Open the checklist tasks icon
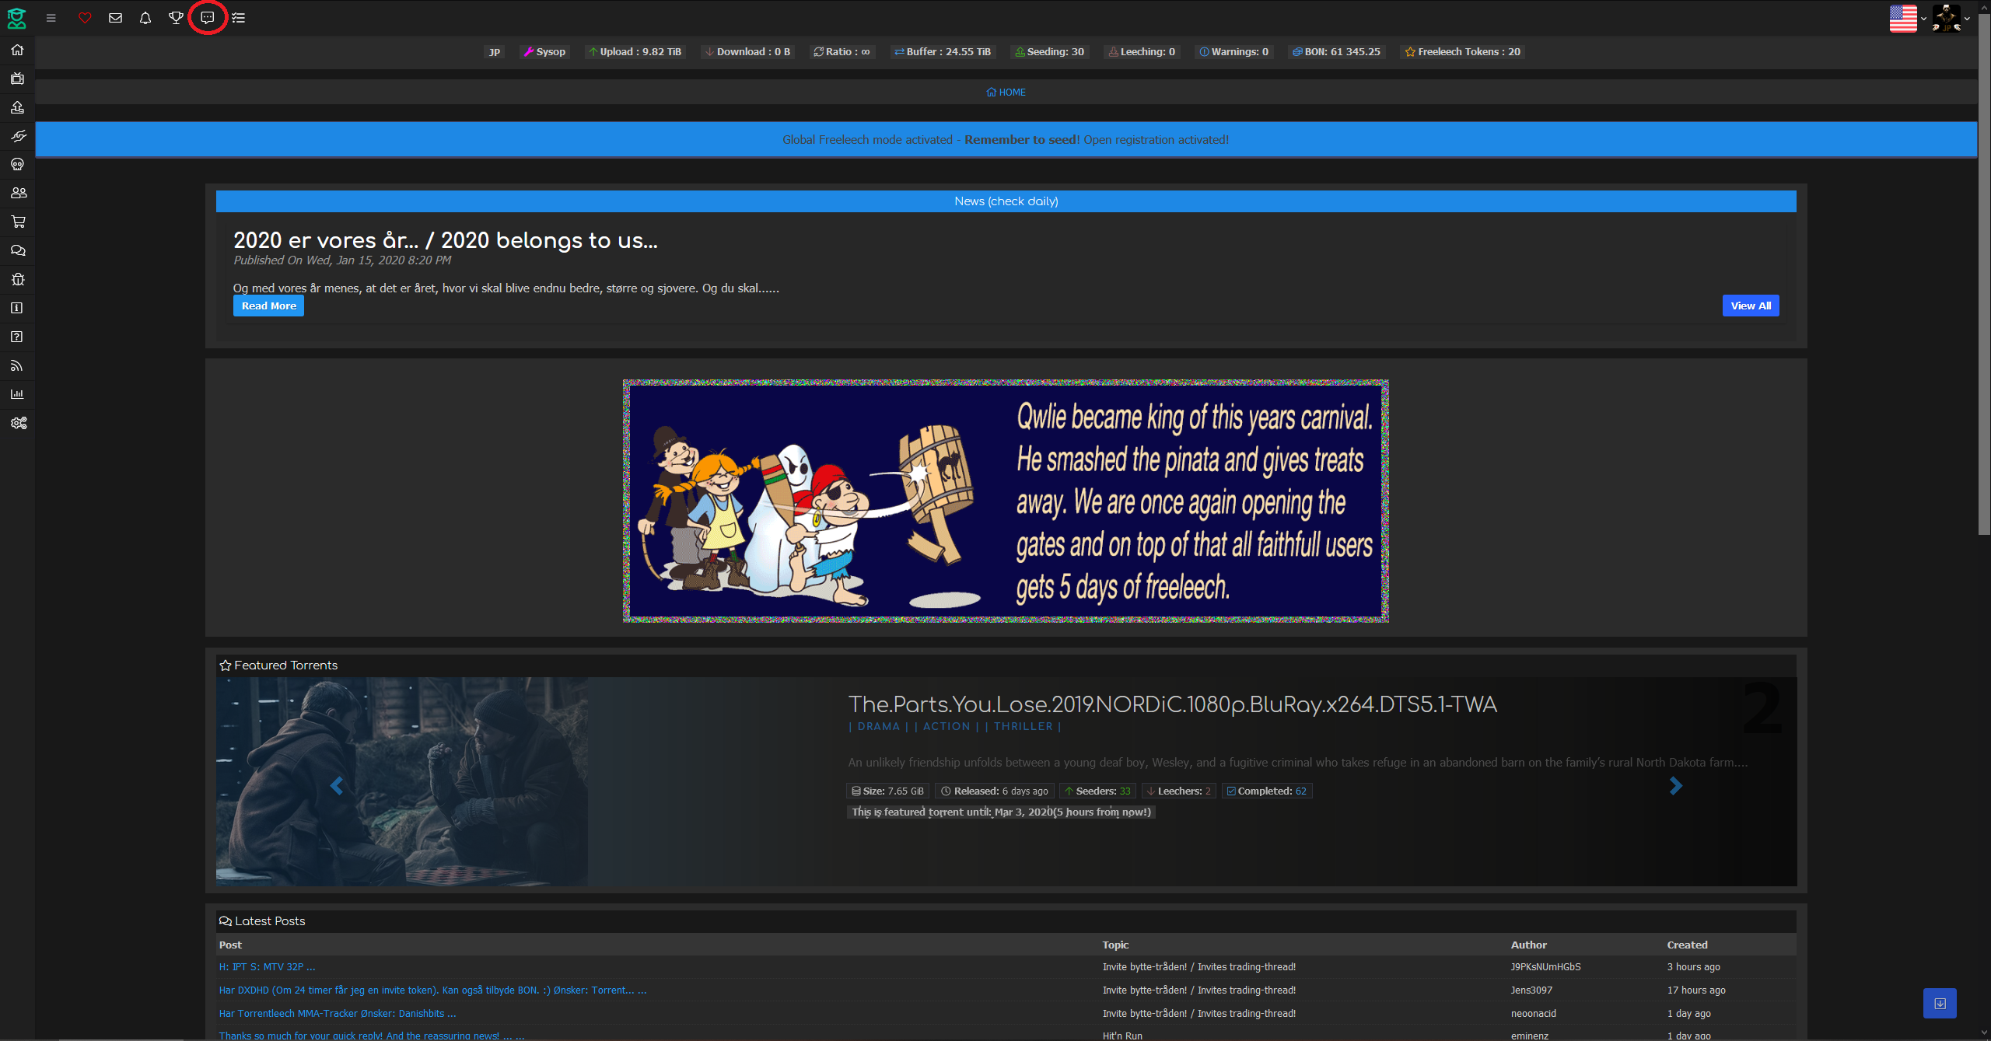Screen dimensions: 1991x1041 239,18
